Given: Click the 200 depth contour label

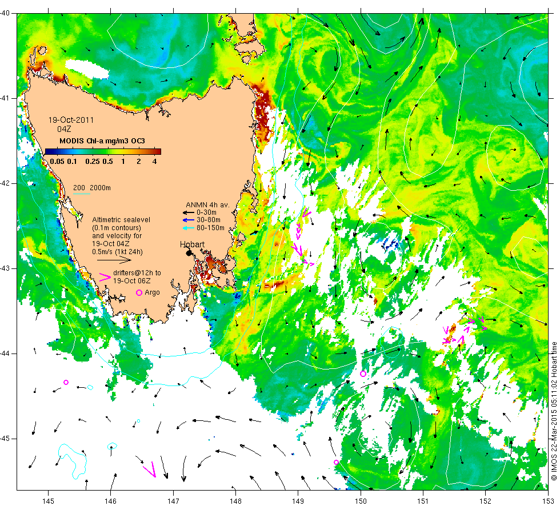Looking at the screenshot, I should pos(79,188).
